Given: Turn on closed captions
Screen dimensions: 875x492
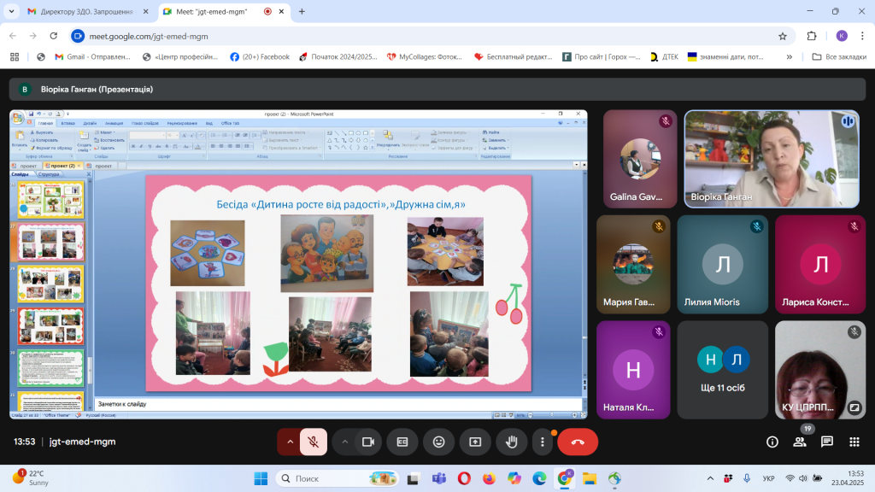Looking at the screenshot, I should [x=402, y=442].
